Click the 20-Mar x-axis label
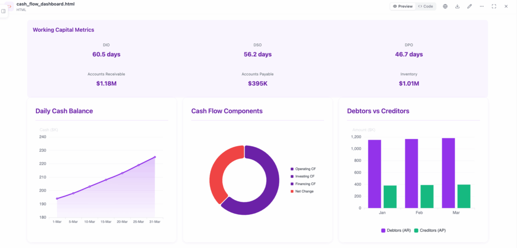The height and width of the screenshot is (248, 517). pyautogui.click(x=122, y=222)
